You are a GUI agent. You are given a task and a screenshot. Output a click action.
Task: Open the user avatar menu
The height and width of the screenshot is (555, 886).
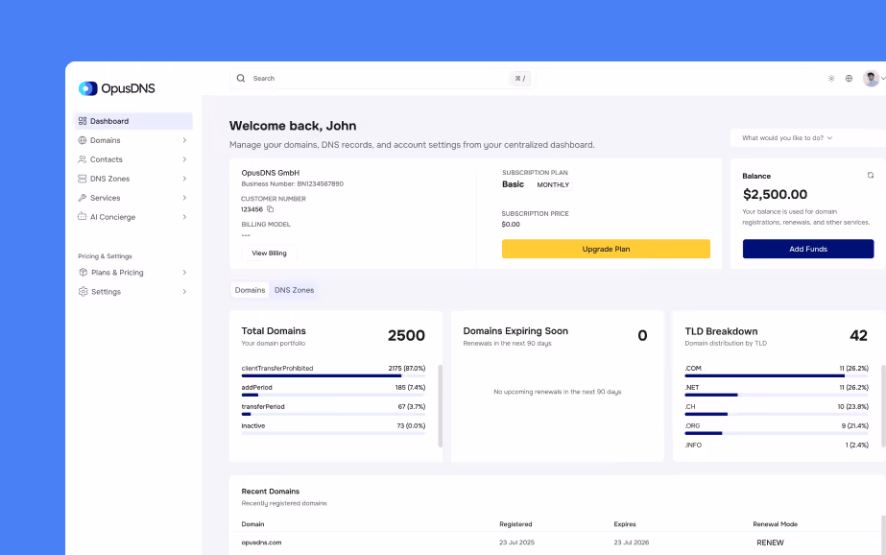point(872,78)
